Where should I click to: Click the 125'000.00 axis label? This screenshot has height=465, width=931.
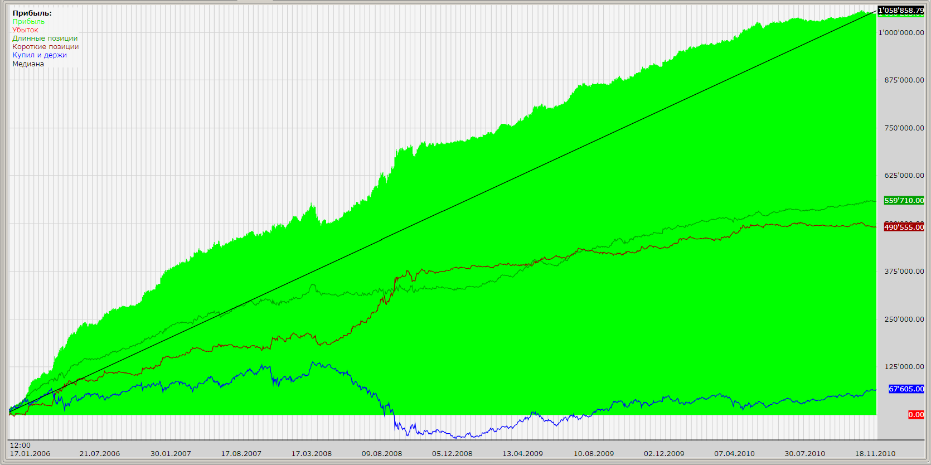click(x=904, y=366)
